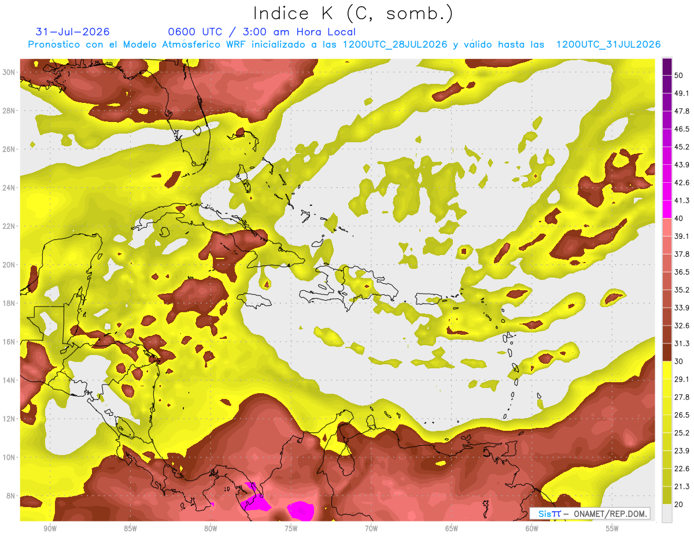Click the "26N" latitude axis label
The width and height of the screenshot is (694, 536).
click(9, 149)
